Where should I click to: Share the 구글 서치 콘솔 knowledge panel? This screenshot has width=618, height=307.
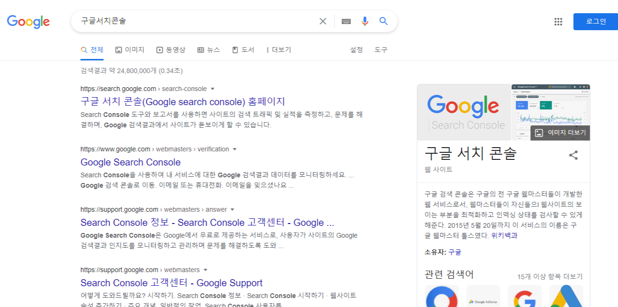574,155
